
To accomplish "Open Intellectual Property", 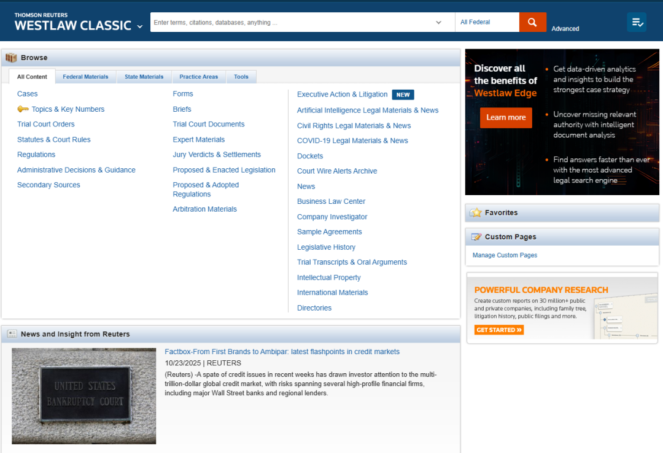I will point(328,277).
